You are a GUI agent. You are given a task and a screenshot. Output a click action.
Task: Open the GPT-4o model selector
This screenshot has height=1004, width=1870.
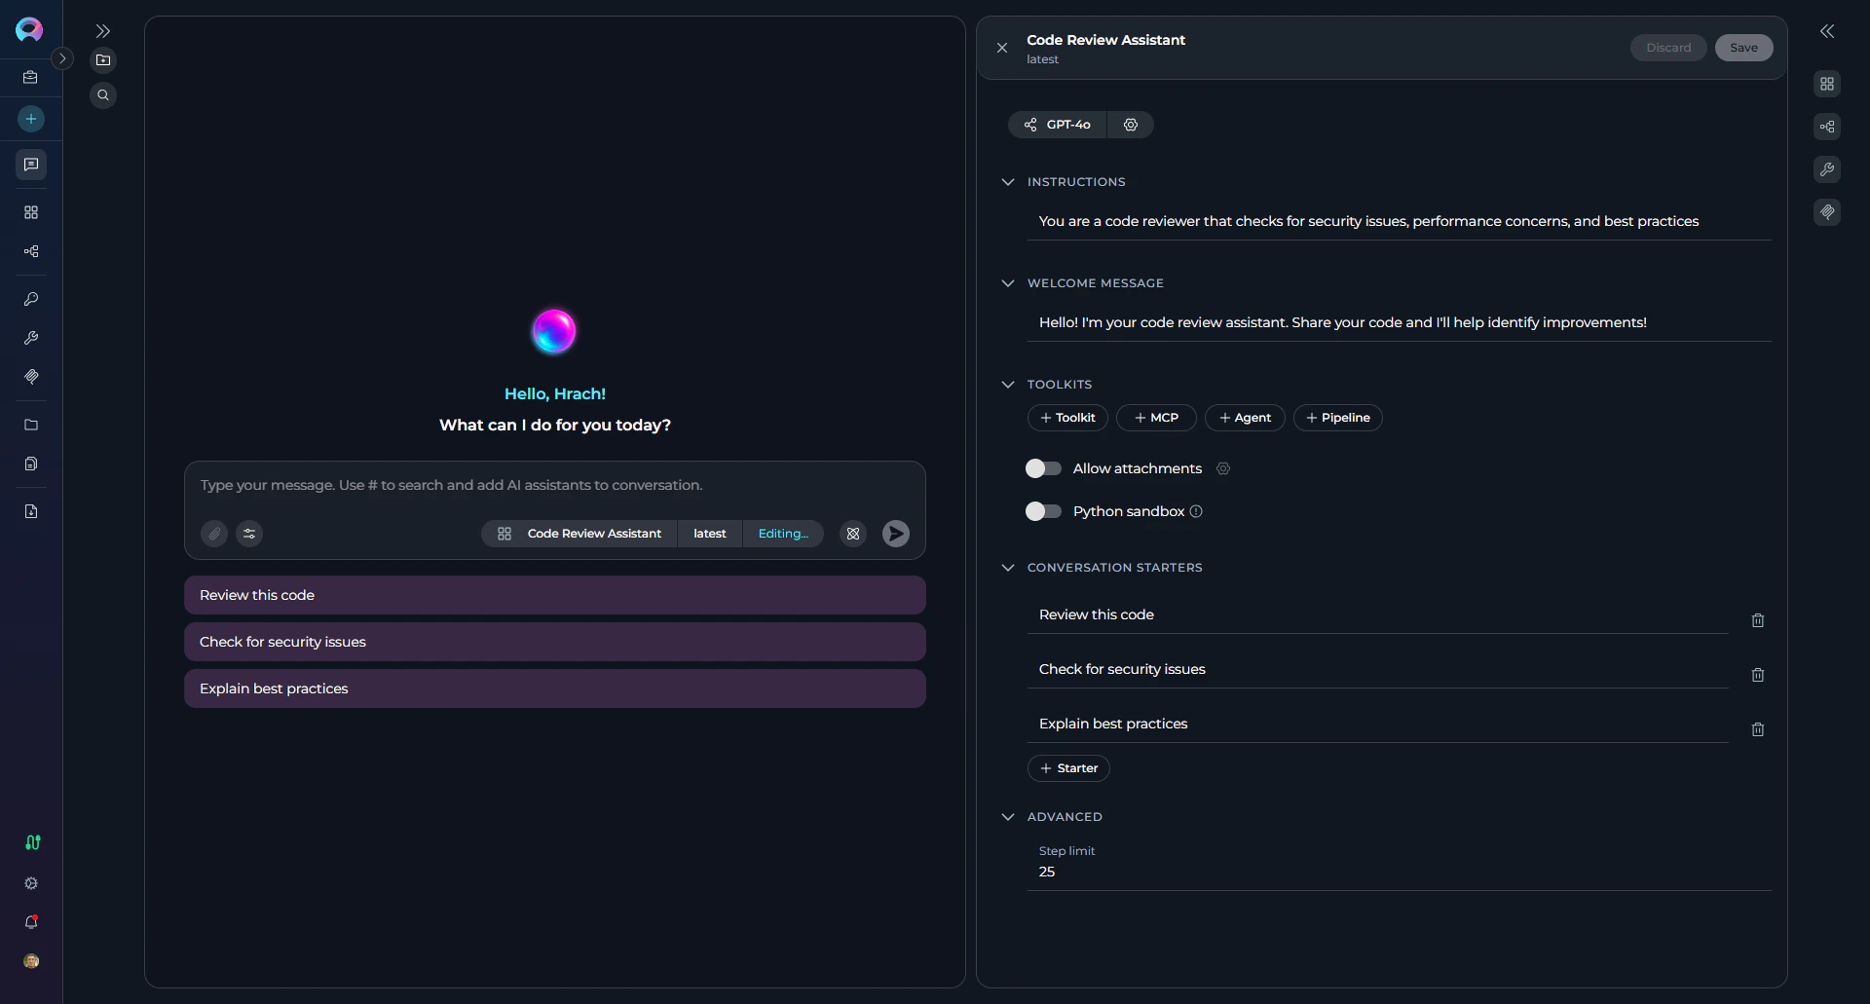point(1056,124)
